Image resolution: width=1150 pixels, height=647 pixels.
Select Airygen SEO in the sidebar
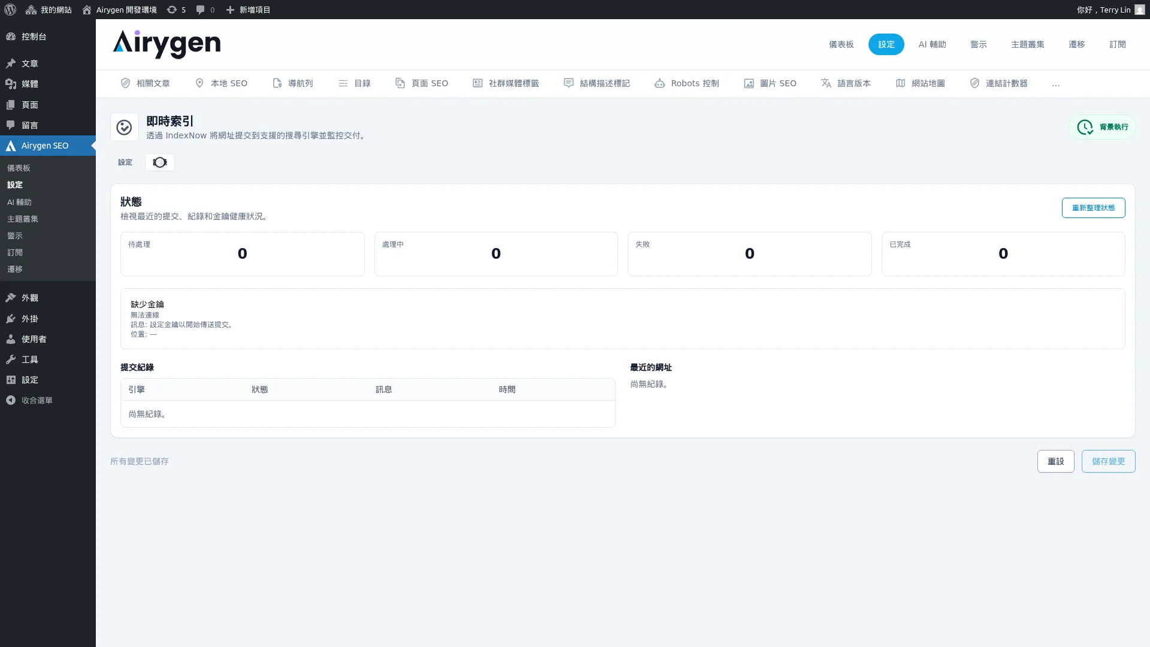pyautogui.click(x=48, y=146)
